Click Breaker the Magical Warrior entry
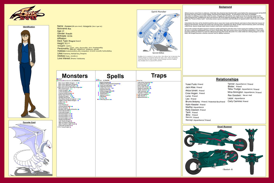Image resolution: width=274 pixels, height=183 pixels. coord(69,109)
